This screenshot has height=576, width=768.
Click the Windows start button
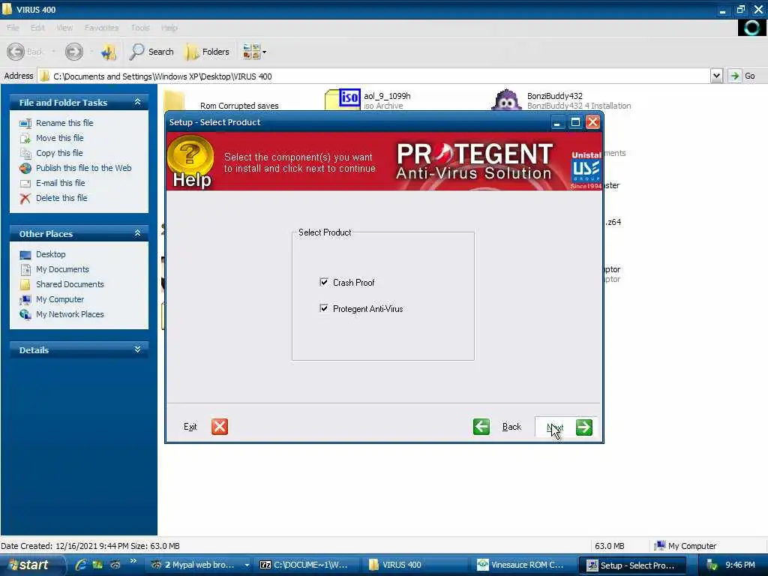pyautogui.click(x=32, y=565)
